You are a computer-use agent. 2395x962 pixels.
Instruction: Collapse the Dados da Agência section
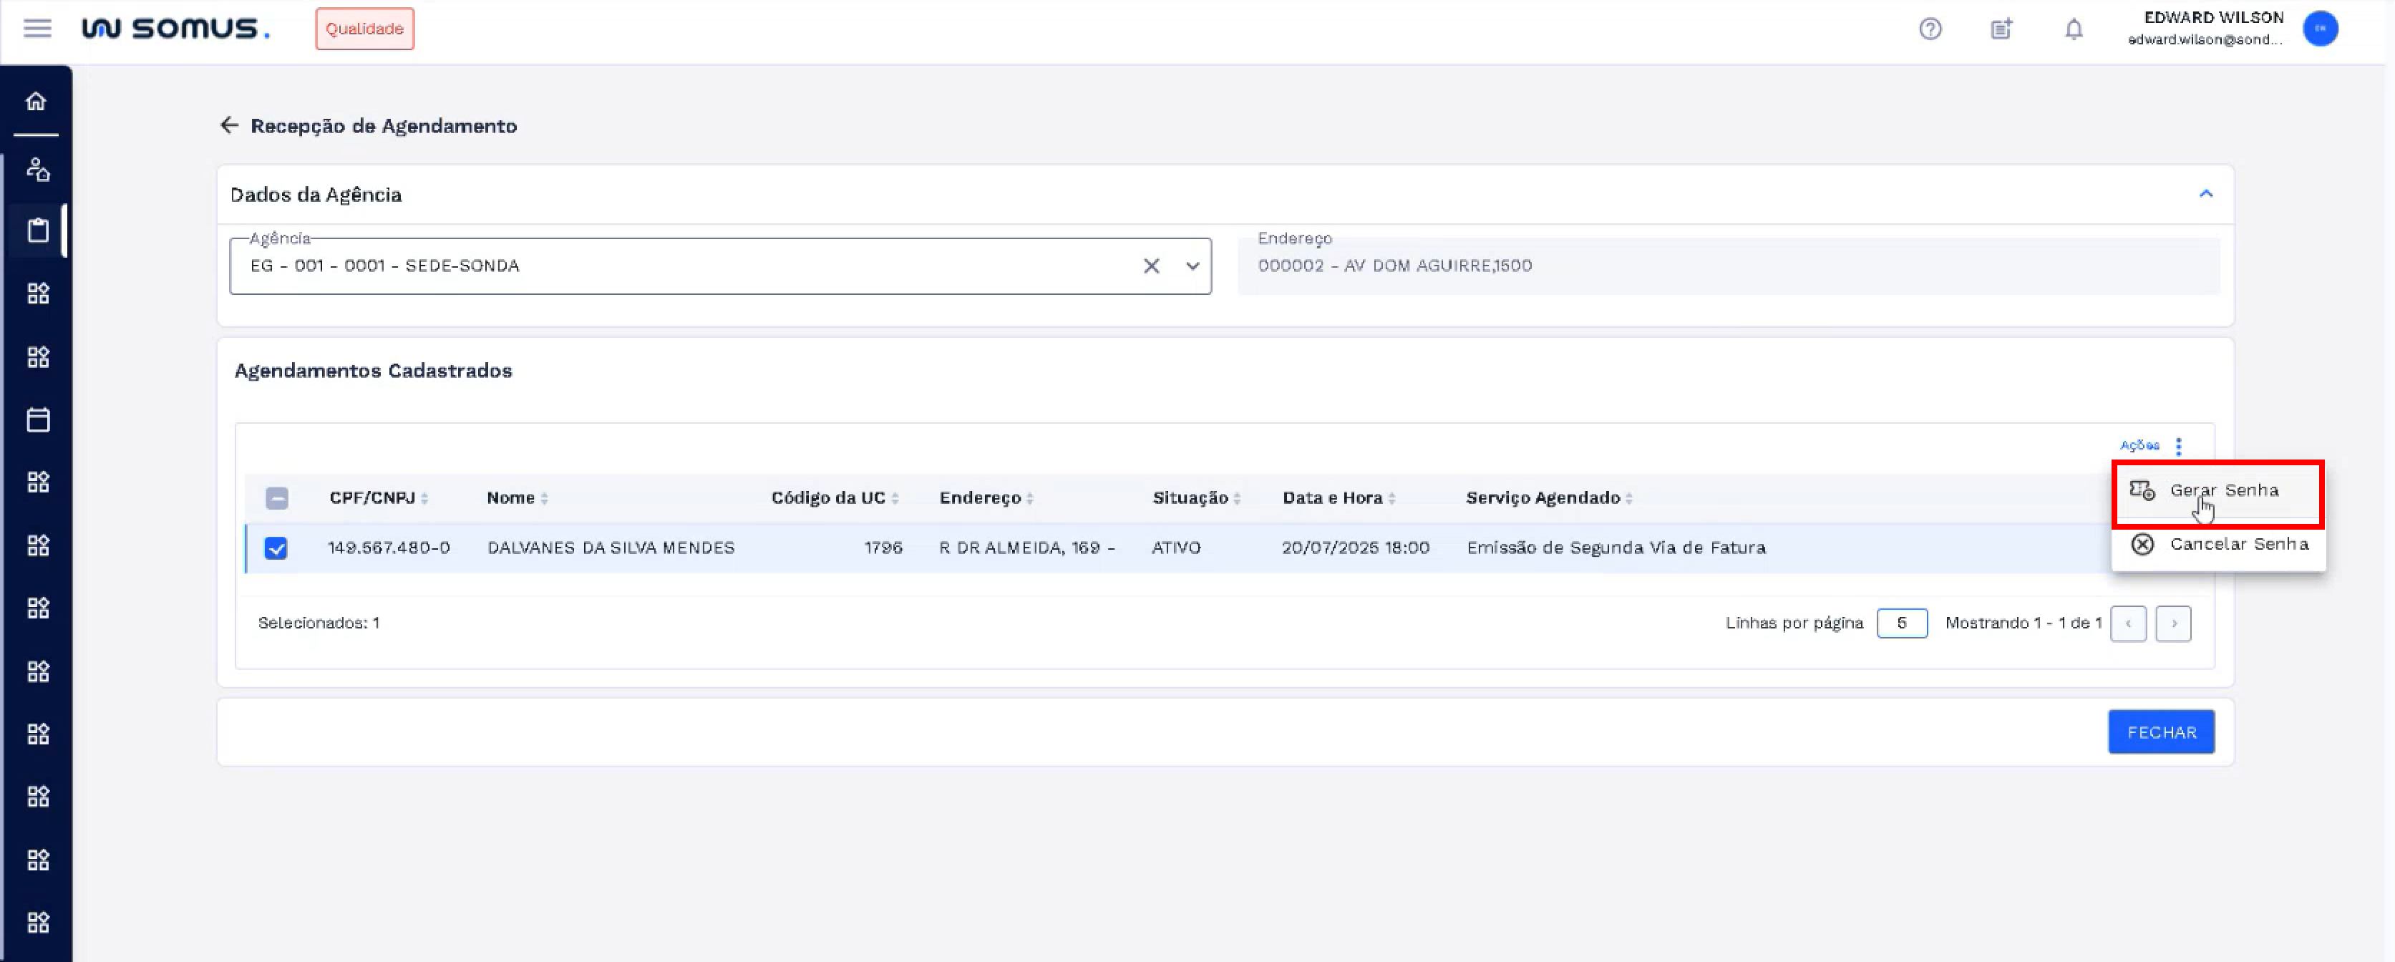coord(2205,194)
